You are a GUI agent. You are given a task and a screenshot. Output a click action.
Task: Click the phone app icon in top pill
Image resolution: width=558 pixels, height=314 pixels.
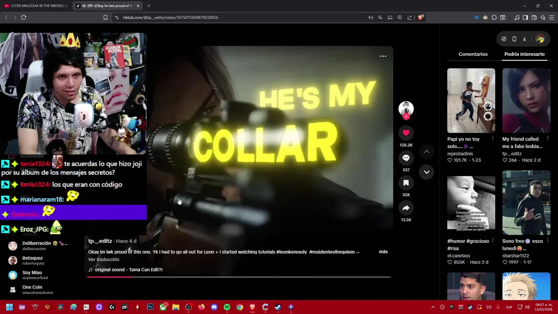pos(514,39)
